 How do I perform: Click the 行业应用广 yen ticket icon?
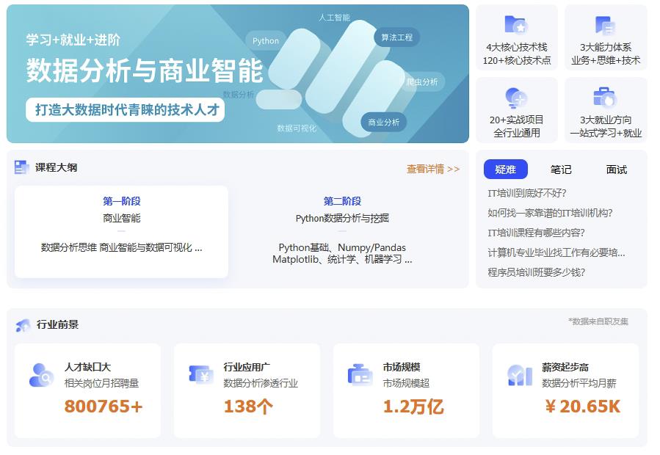click(x=200, y=375)
